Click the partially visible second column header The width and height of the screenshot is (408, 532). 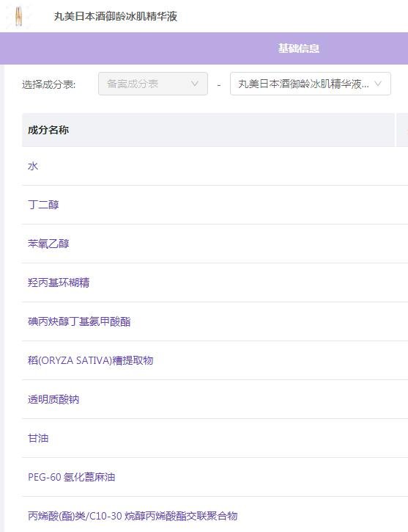[402, 130]
